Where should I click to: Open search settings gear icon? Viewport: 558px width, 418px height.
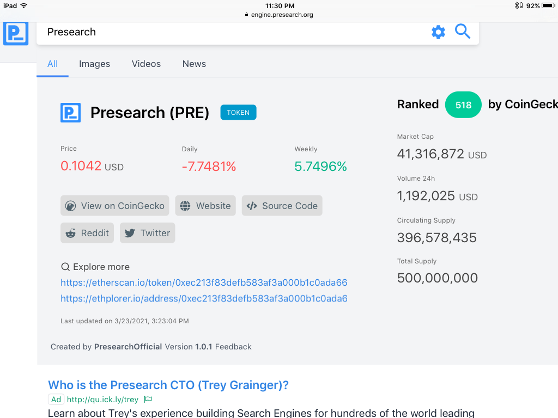tap(439, 32)
